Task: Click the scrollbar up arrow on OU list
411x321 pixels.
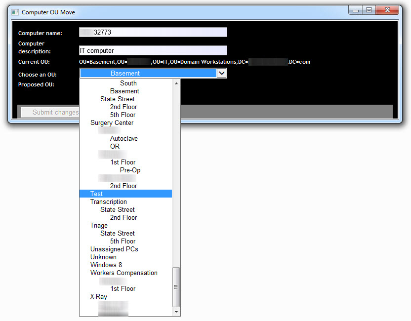Action: click(176, 82)
